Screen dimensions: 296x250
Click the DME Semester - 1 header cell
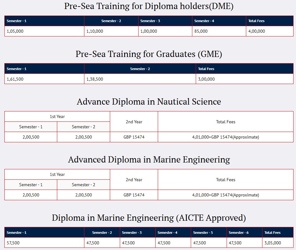tap(45, 21)
